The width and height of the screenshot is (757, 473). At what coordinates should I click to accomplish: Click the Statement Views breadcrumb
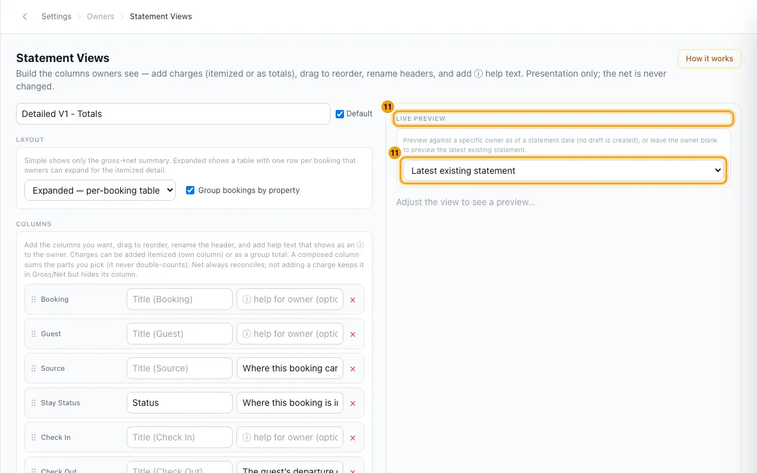[160, 17]
